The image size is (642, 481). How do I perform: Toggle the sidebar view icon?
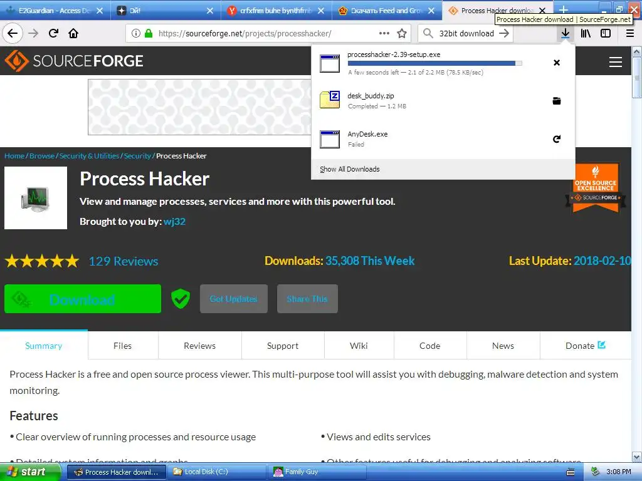click(606, 33)
